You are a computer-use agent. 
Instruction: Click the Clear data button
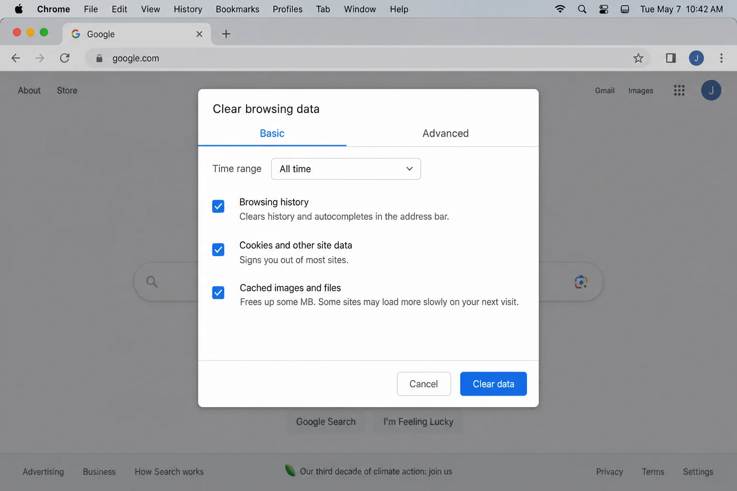click(493, 384)
